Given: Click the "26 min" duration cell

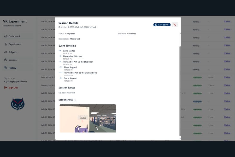Looking at the screenshot, I should click(x=211, y=85).
